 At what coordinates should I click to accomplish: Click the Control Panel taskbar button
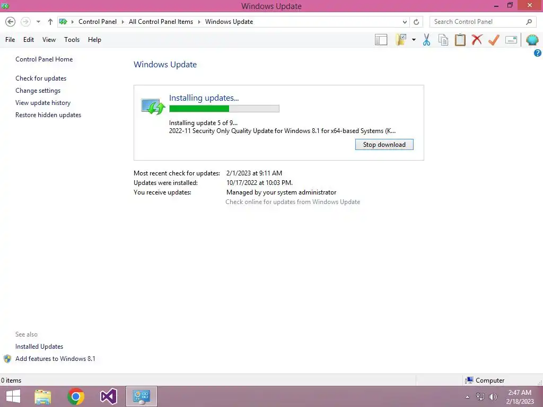(x=142, y=396)
